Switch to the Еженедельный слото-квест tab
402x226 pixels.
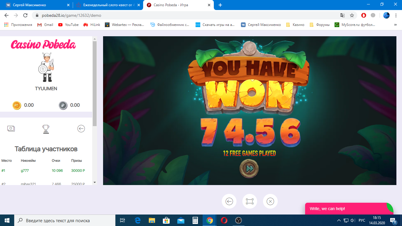106,5
